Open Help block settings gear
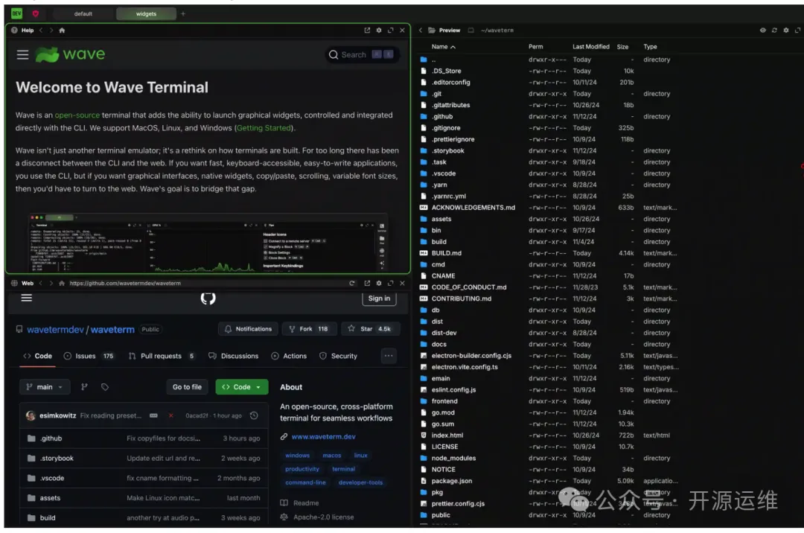804x533 pixels. tap(379, 31)
